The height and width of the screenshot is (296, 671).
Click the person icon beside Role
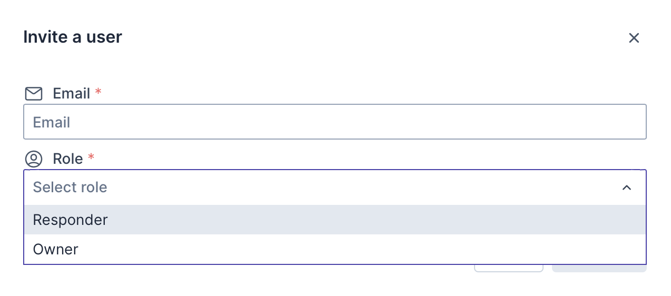[34, 159]
